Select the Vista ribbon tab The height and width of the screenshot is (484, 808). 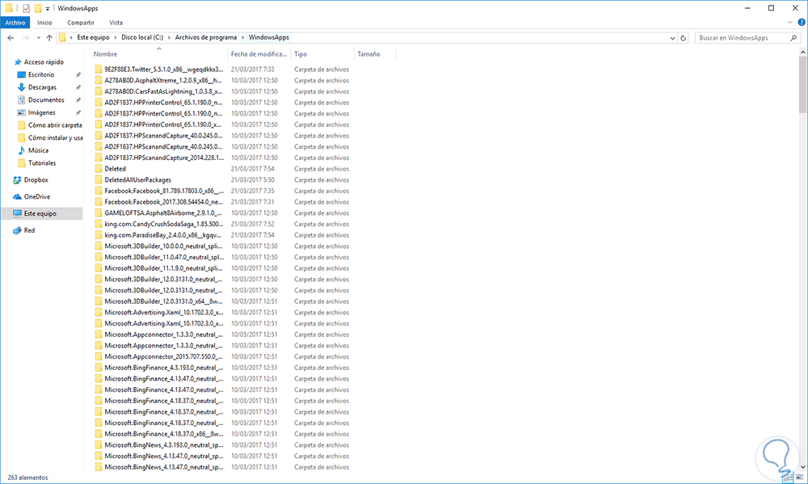tap(116, 23)
